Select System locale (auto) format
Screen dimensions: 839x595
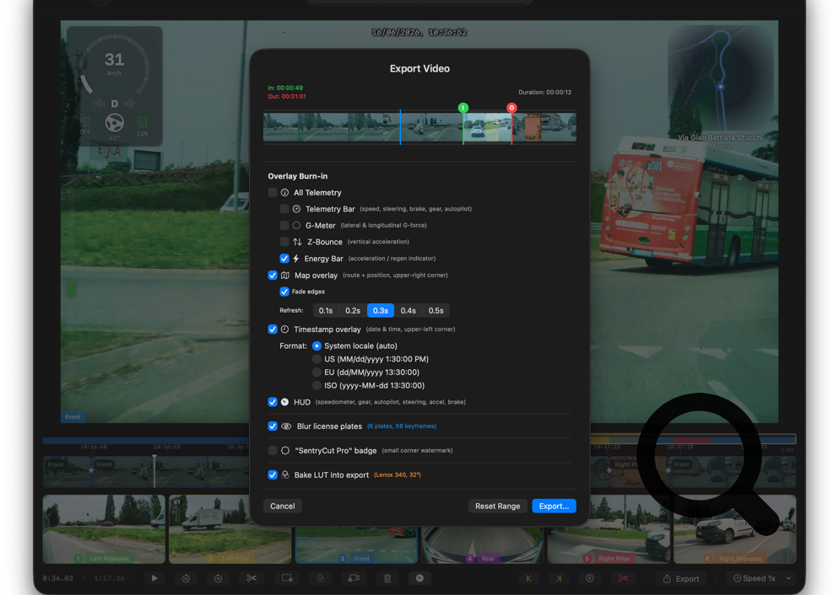pos(317,346)
